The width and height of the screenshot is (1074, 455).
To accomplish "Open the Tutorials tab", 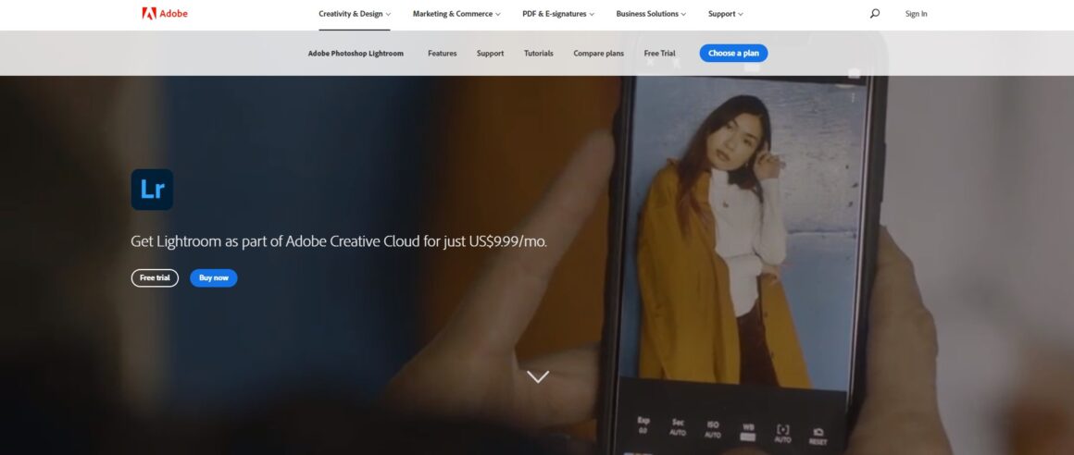I will 538,54.
